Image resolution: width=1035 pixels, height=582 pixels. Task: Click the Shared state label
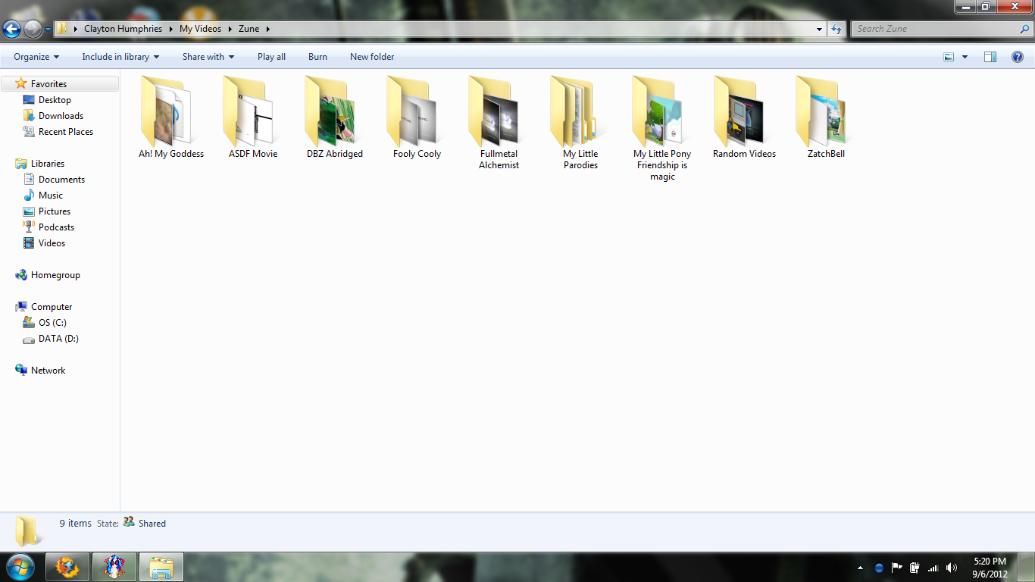coord(152,524)
